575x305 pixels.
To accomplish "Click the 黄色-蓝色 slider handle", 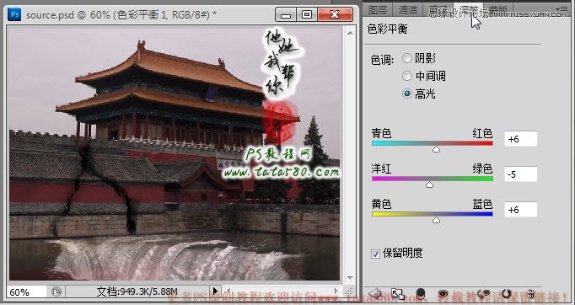I will click(436, 220).
